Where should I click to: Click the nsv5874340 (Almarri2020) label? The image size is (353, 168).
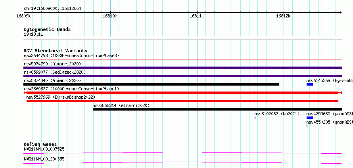click(52, 80)
